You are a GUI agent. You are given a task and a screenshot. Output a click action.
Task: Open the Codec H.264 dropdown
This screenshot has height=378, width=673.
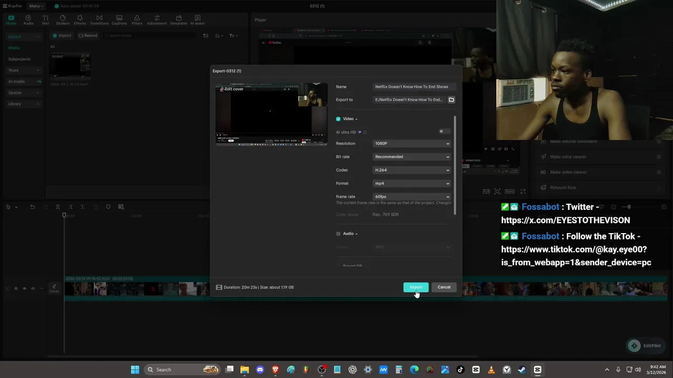pos(412,170)
